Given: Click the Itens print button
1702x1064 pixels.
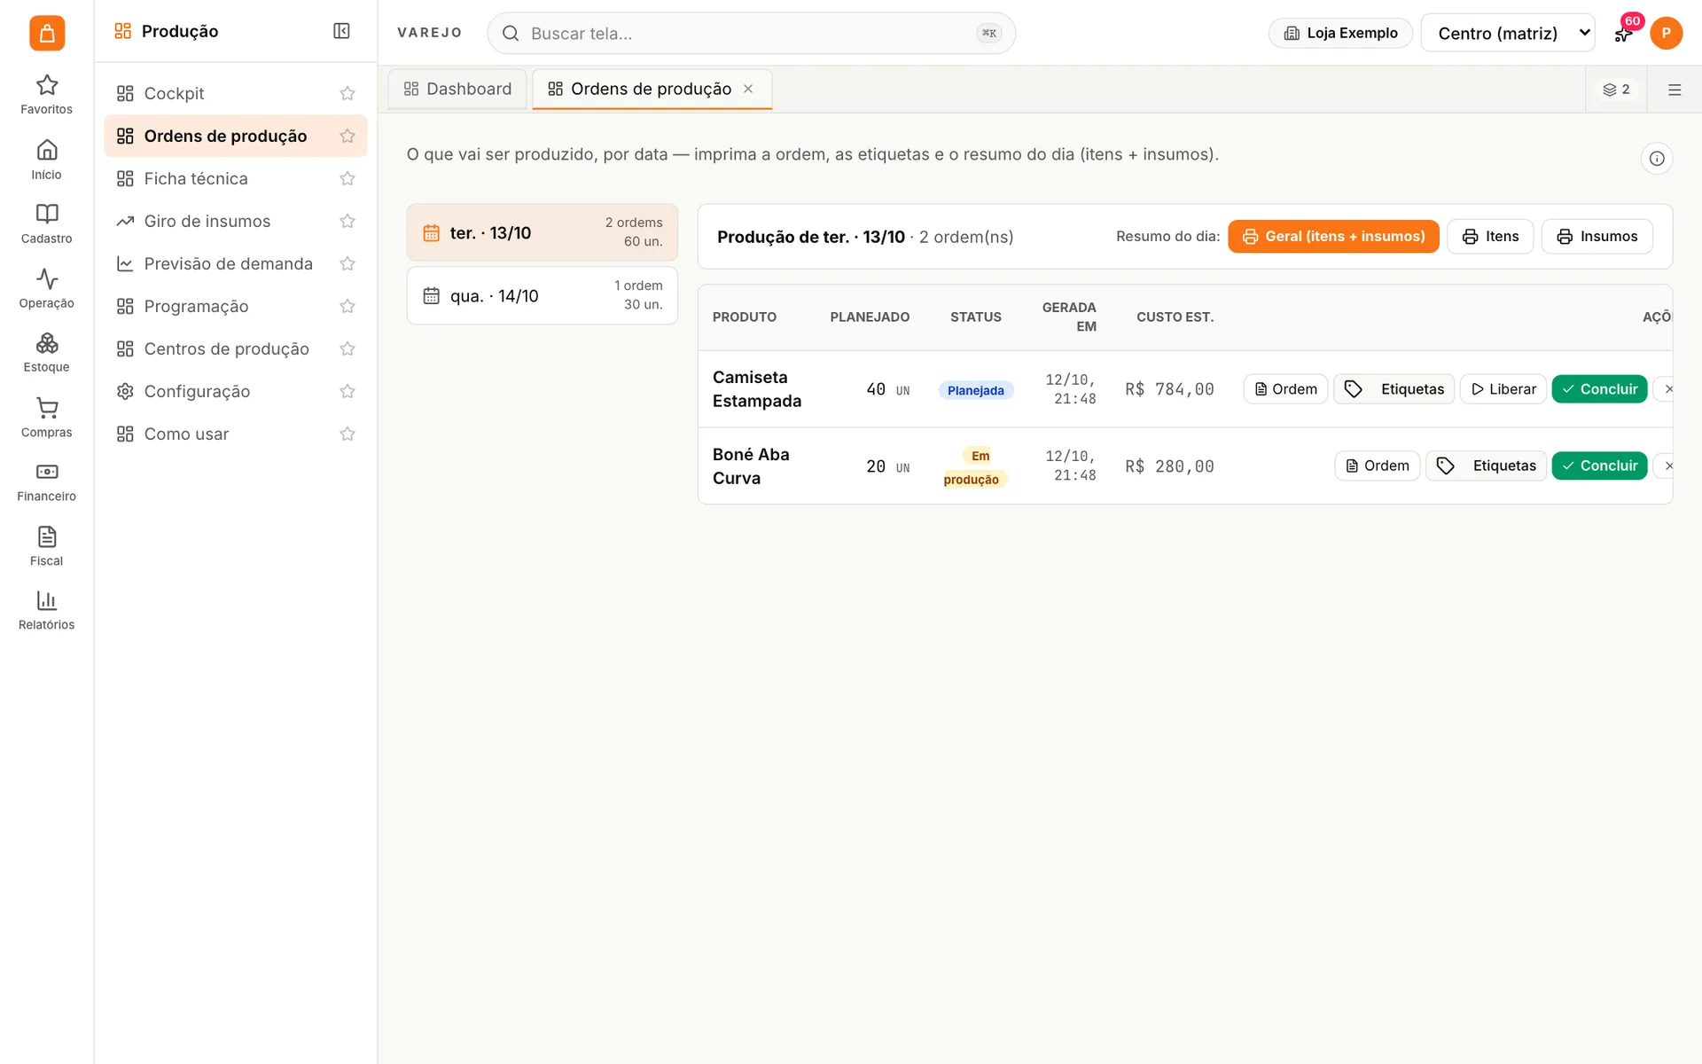Looking at the screenshot, I should tap(1490, 237).
